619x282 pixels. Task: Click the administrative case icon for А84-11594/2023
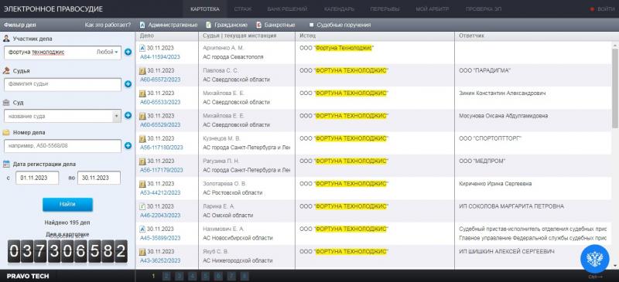click(x=143, y=48)
